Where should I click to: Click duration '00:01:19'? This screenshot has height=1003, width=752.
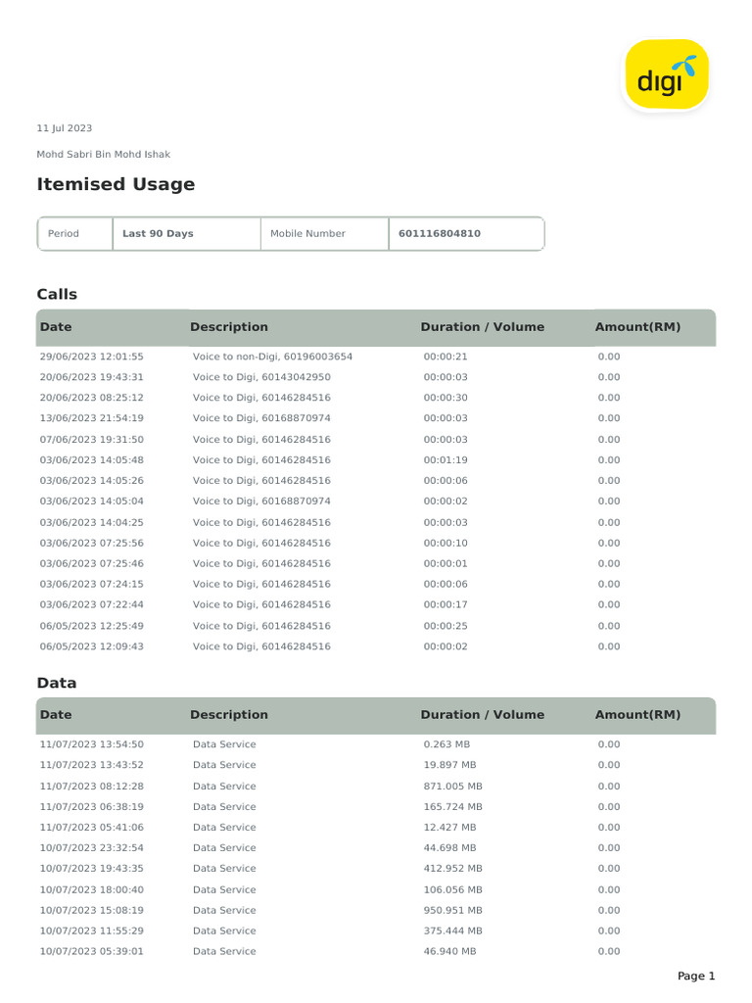click(446, 460)
